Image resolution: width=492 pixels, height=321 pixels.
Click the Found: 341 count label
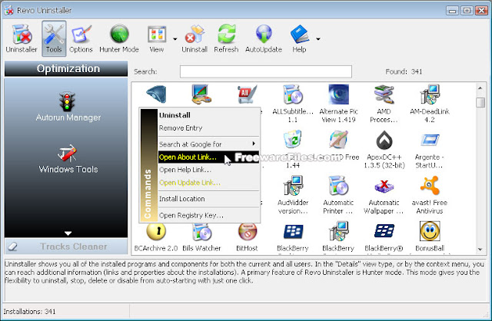(404, 71)
